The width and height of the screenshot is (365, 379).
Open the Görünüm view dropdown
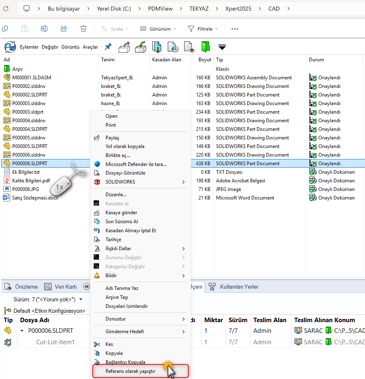tap(158, 29)
